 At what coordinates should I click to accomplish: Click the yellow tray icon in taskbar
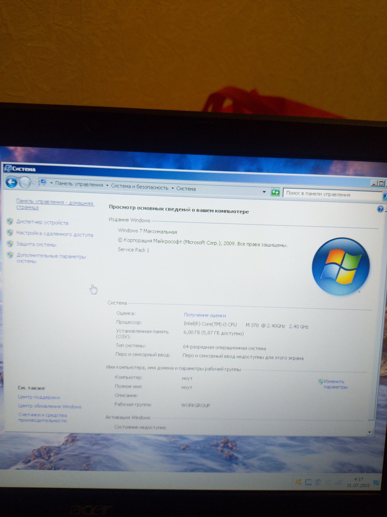298,482
